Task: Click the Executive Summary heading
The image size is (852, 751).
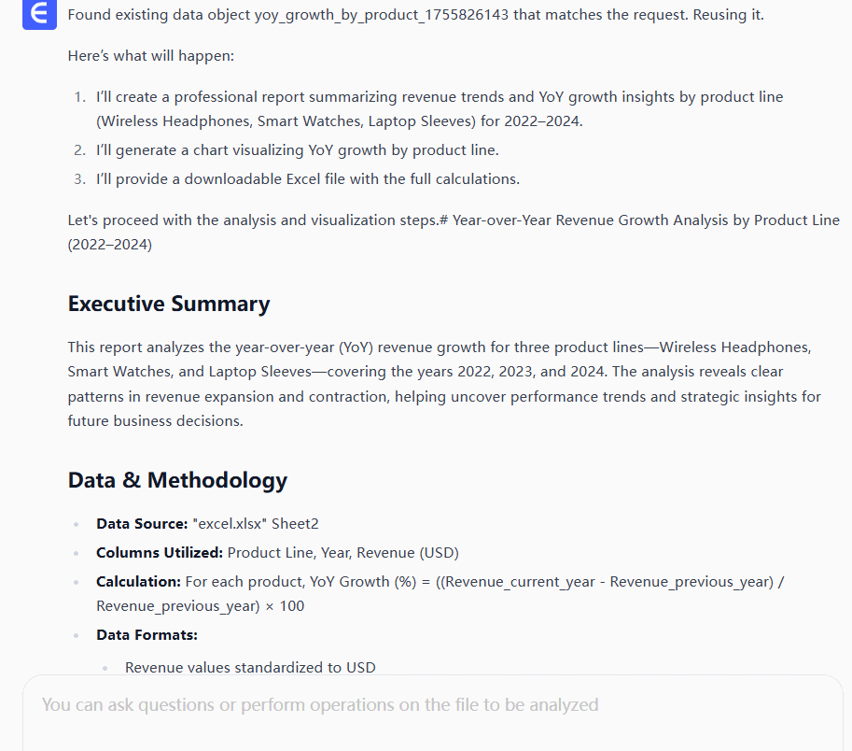Action: click(169, 304)
